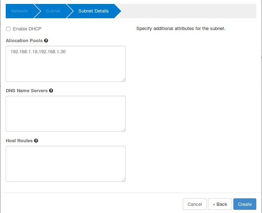Go back using the « Back button
This screenshot has height=213, width=262.
click(x=220, y=204)
